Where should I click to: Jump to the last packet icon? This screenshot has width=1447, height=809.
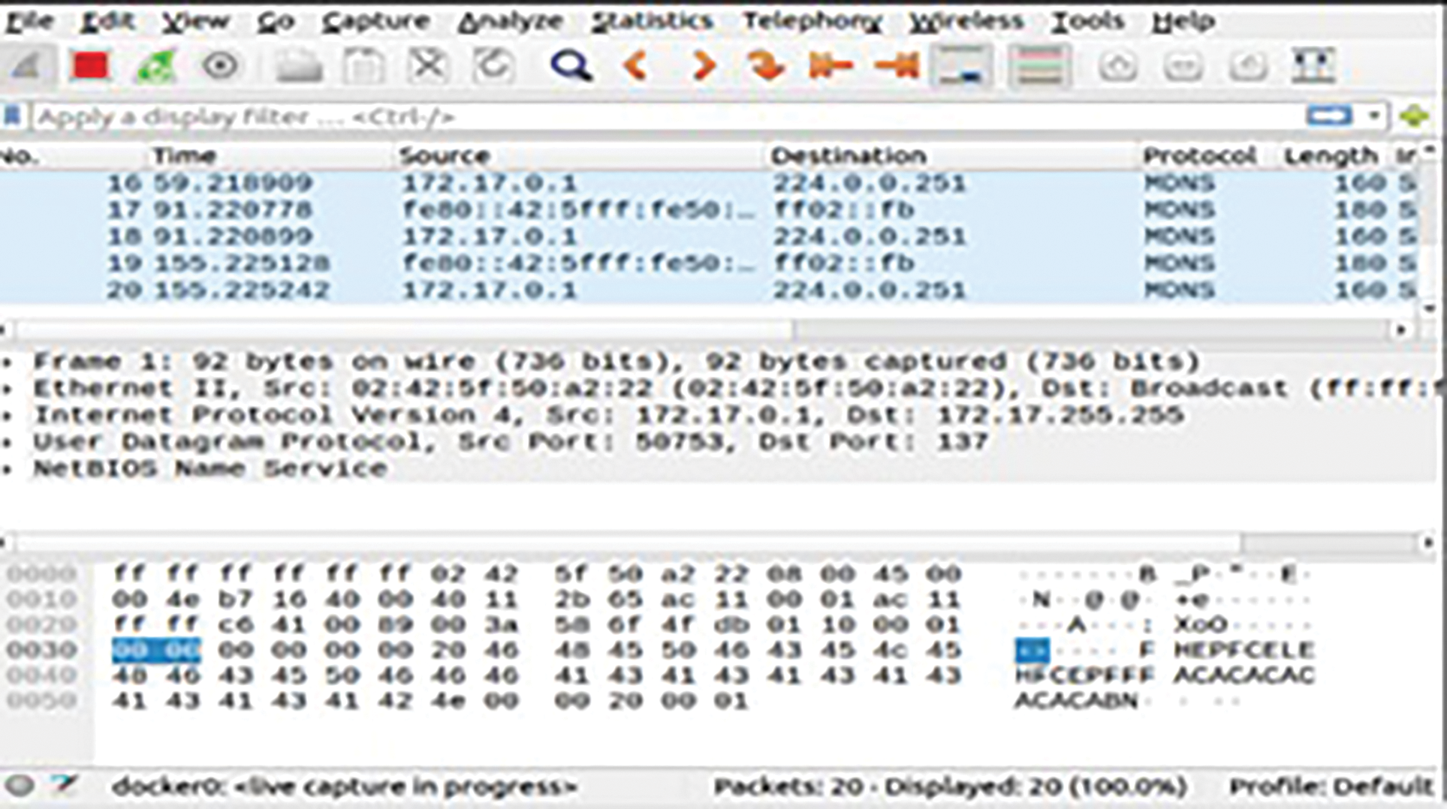[x=897, y=66]
